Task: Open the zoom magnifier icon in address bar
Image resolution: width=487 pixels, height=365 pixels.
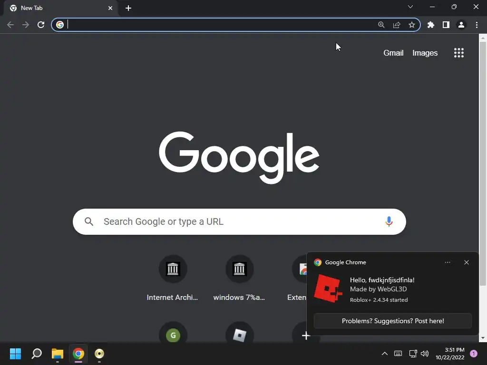Action: tap(381, 25)
